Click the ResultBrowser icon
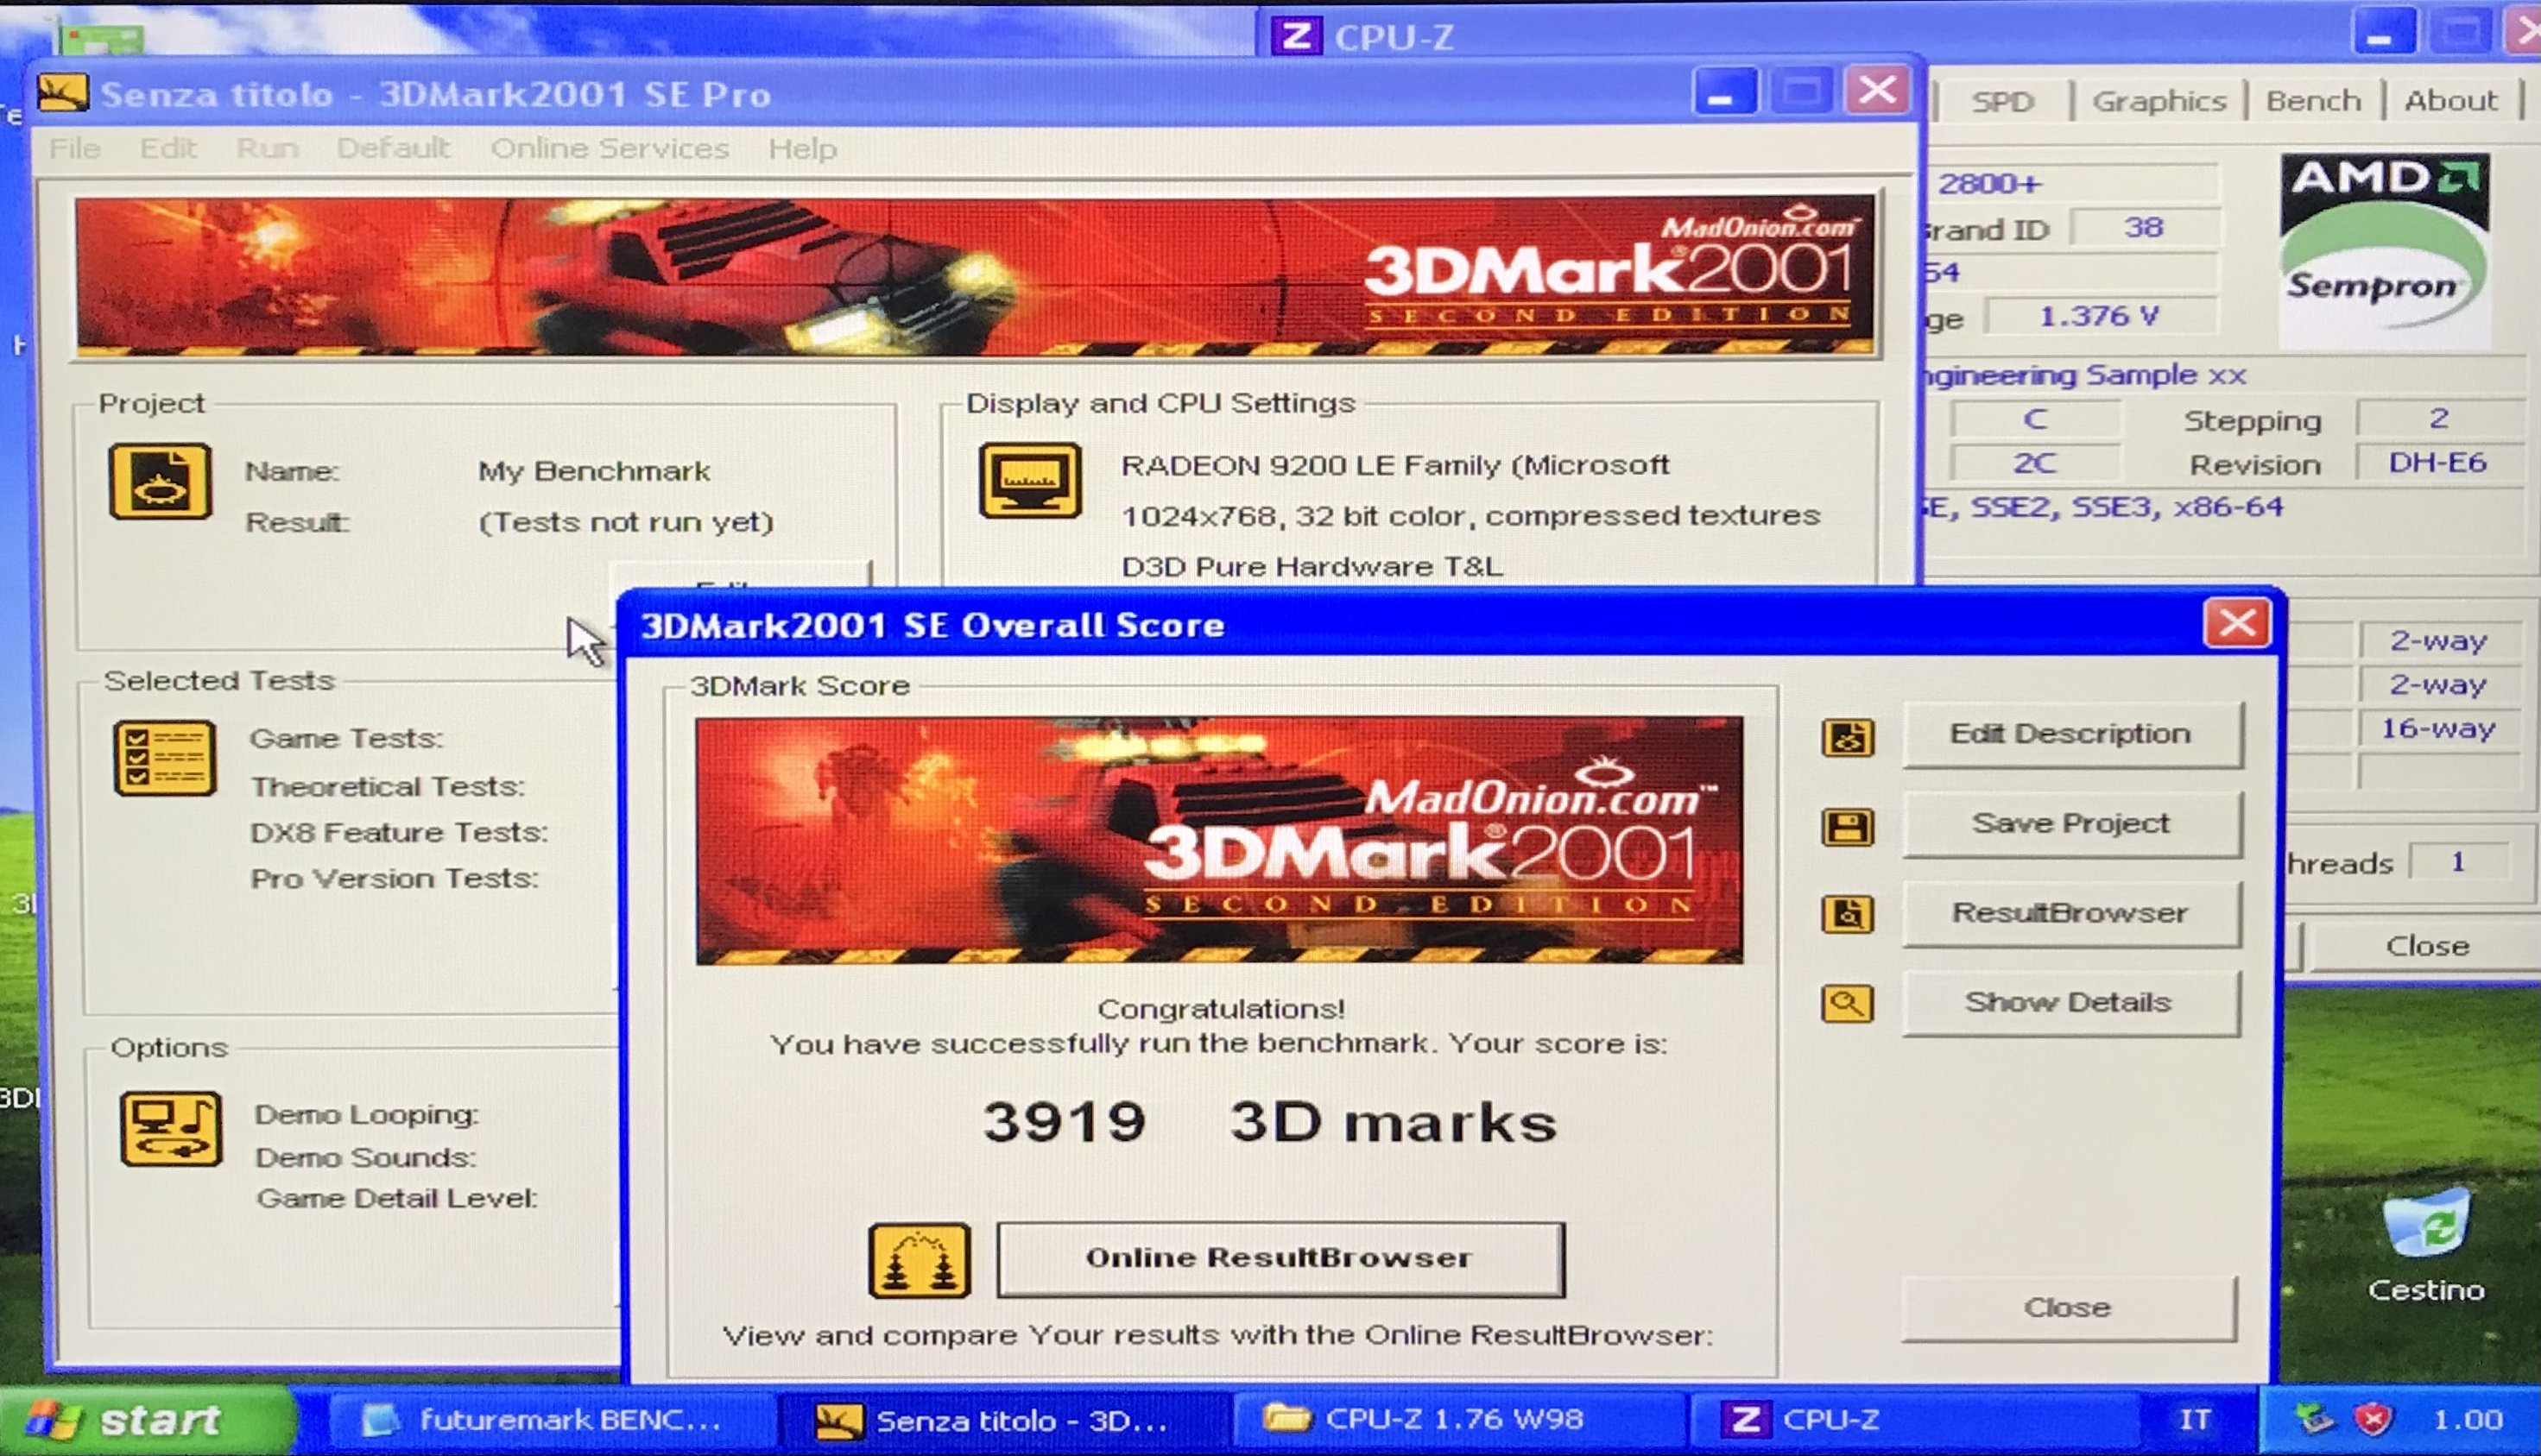2541x1456 pixels. 1847,915
